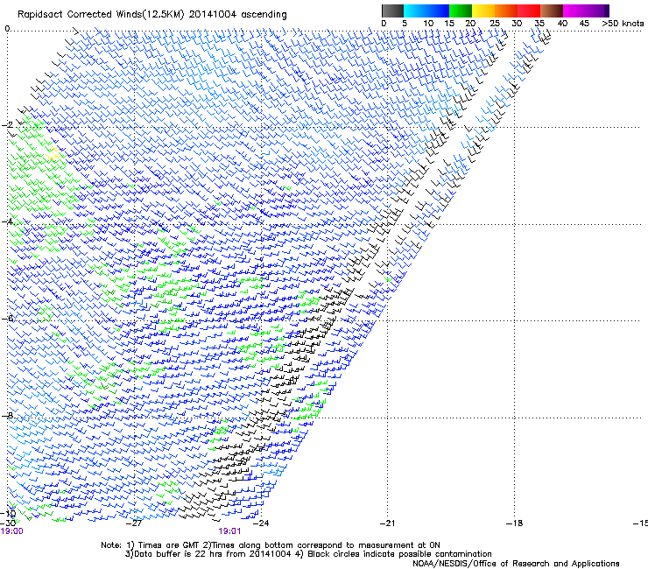Click the '20141004 ascending' title text
The image size is (648, 569).
pyautogui.click(x=237, y=15)
